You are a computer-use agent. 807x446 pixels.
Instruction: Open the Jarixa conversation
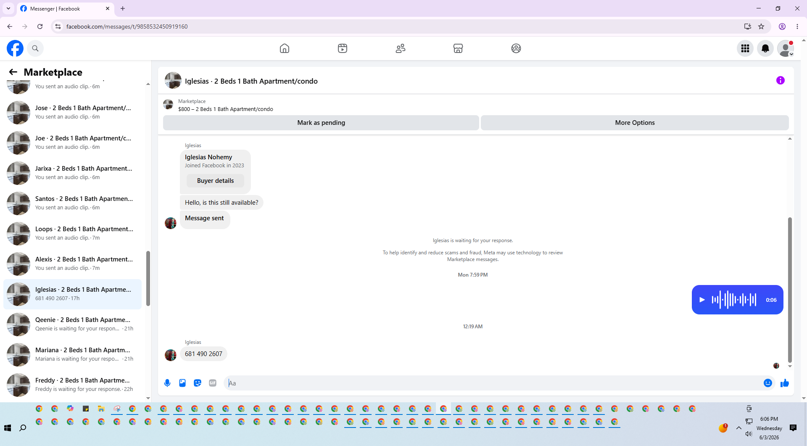tap(72, 173)
